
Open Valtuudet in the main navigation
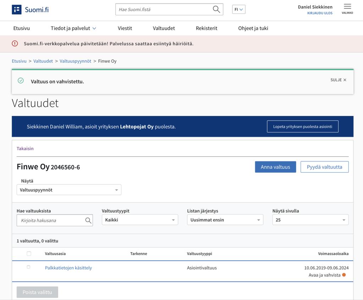point(164,28)
